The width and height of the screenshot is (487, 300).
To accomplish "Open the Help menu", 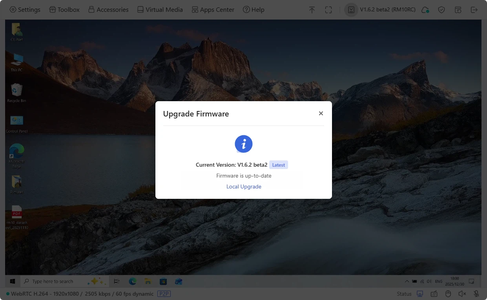I will (x=254, y=9).
